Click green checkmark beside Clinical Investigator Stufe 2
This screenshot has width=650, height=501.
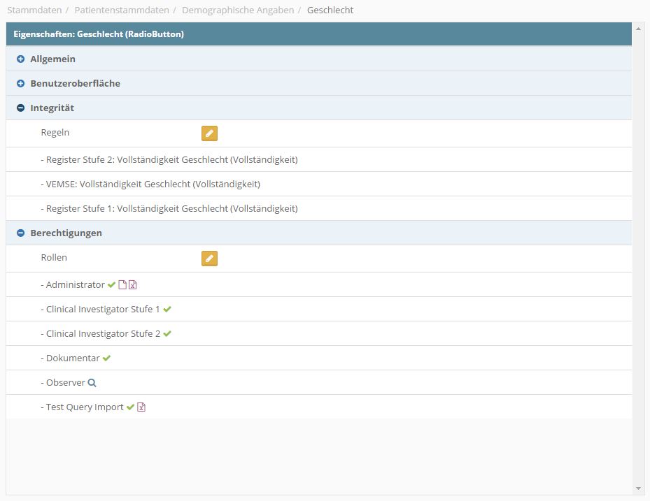click(167, 334)
